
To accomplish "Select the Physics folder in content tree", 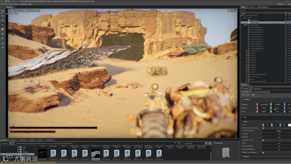I will point(25,154).
